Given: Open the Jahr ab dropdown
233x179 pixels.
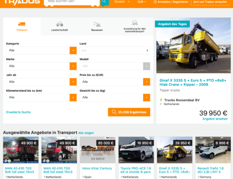Looking at the screenshot, I should [41, 82].
